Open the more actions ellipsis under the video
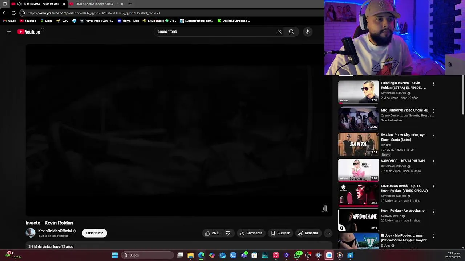 [x=328, y=233]
